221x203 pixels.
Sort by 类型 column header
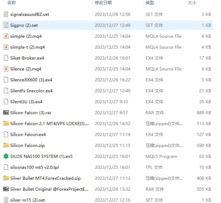150,3
